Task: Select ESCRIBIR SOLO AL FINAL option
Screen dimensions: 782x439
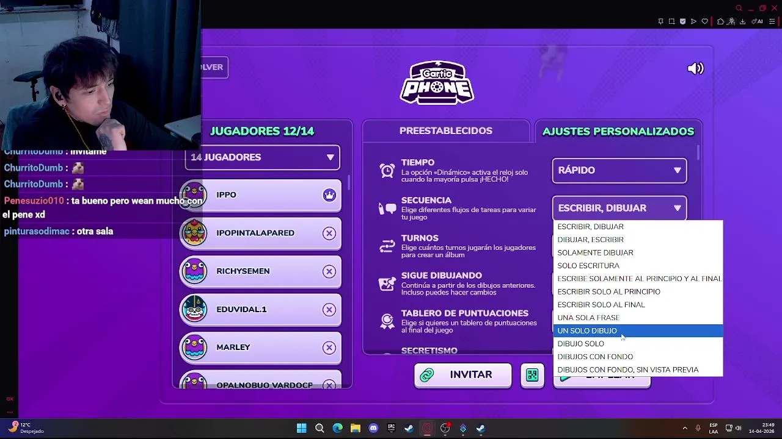Action: click(638, 305)
